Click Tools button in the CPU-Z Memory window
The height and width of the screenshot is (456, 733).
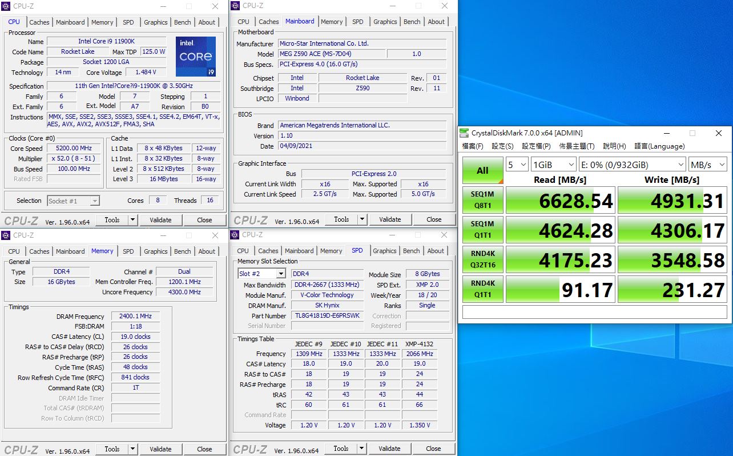pyautogui.click(x=112, y=449)
